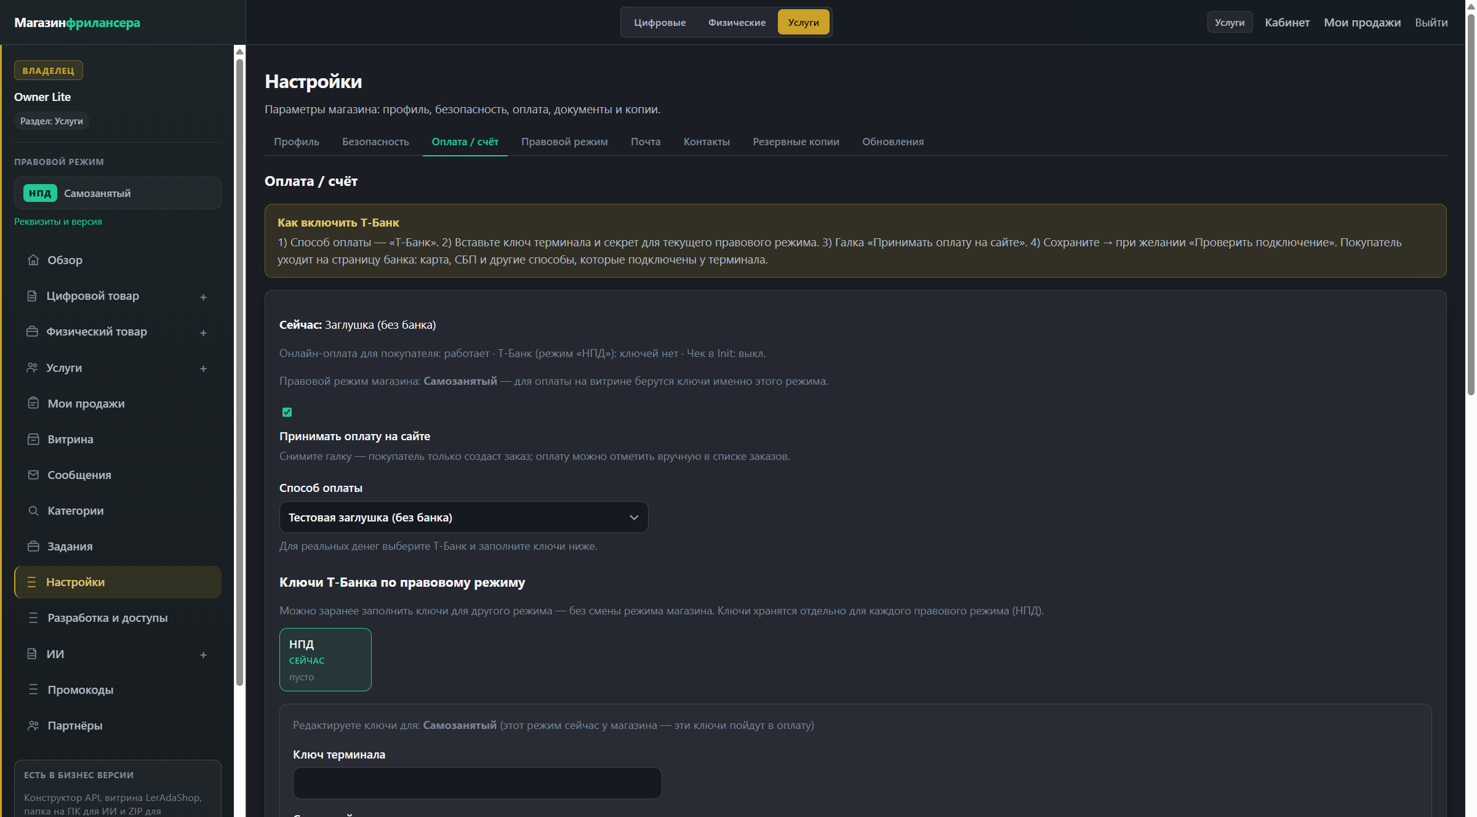This screenshot has height=817, width=1477.
Task: Click the Раздел: Услуги chip
Action: click(52, 121)
